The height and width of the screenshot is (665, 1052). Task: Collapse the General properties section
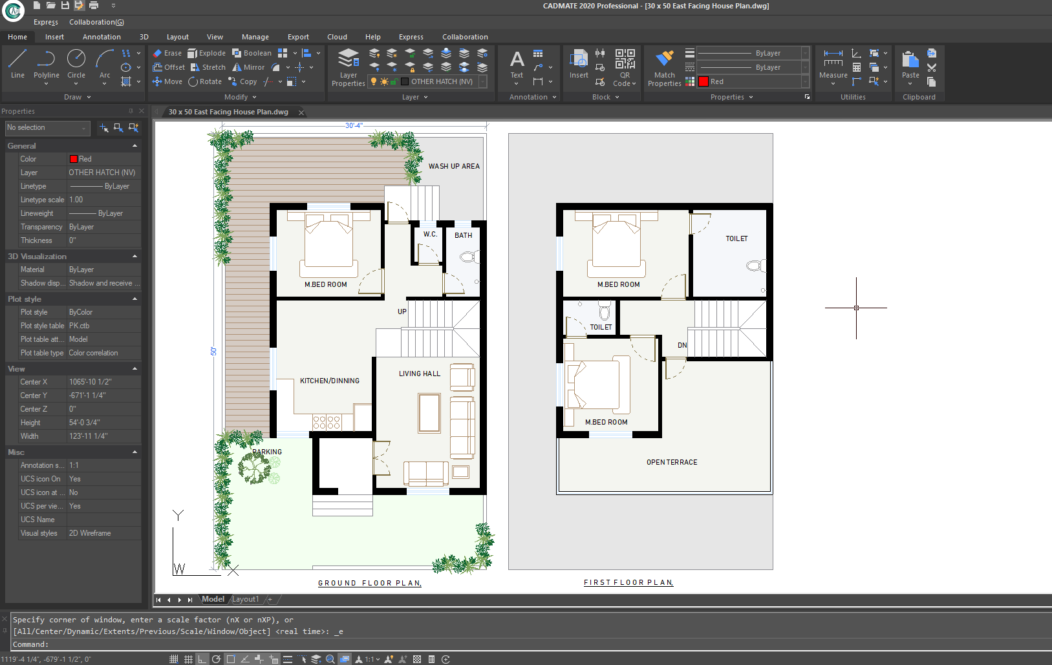point(134,146)
